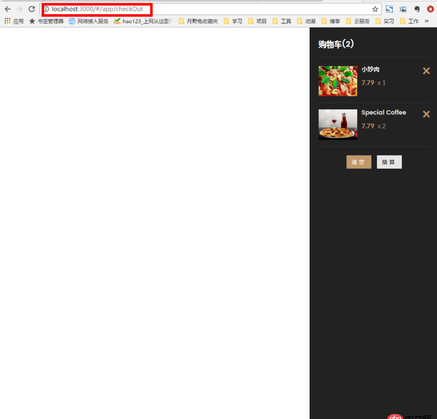Click the 清空 clear cart button
This screenshot has width=437, height=419.
click(x=359, y=162)
